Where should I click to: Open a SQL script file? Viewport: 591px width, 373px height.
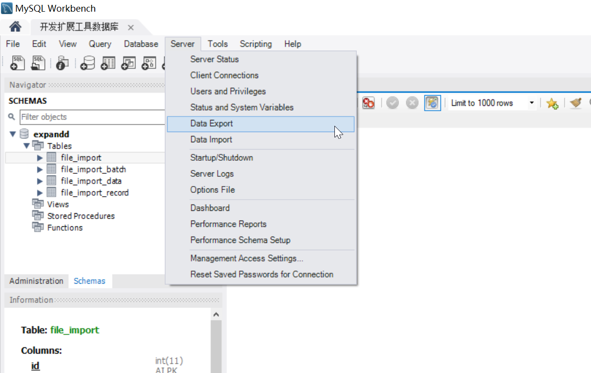tap(38, 63)
